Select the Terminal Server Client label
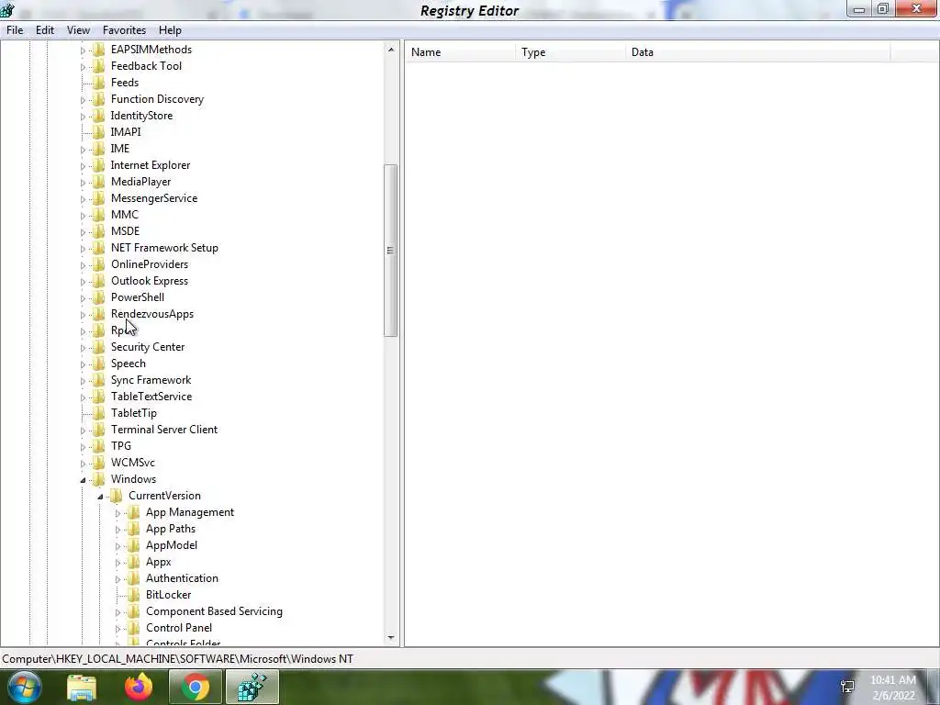This screenshot has width=940, height=705. click(164, 430)
